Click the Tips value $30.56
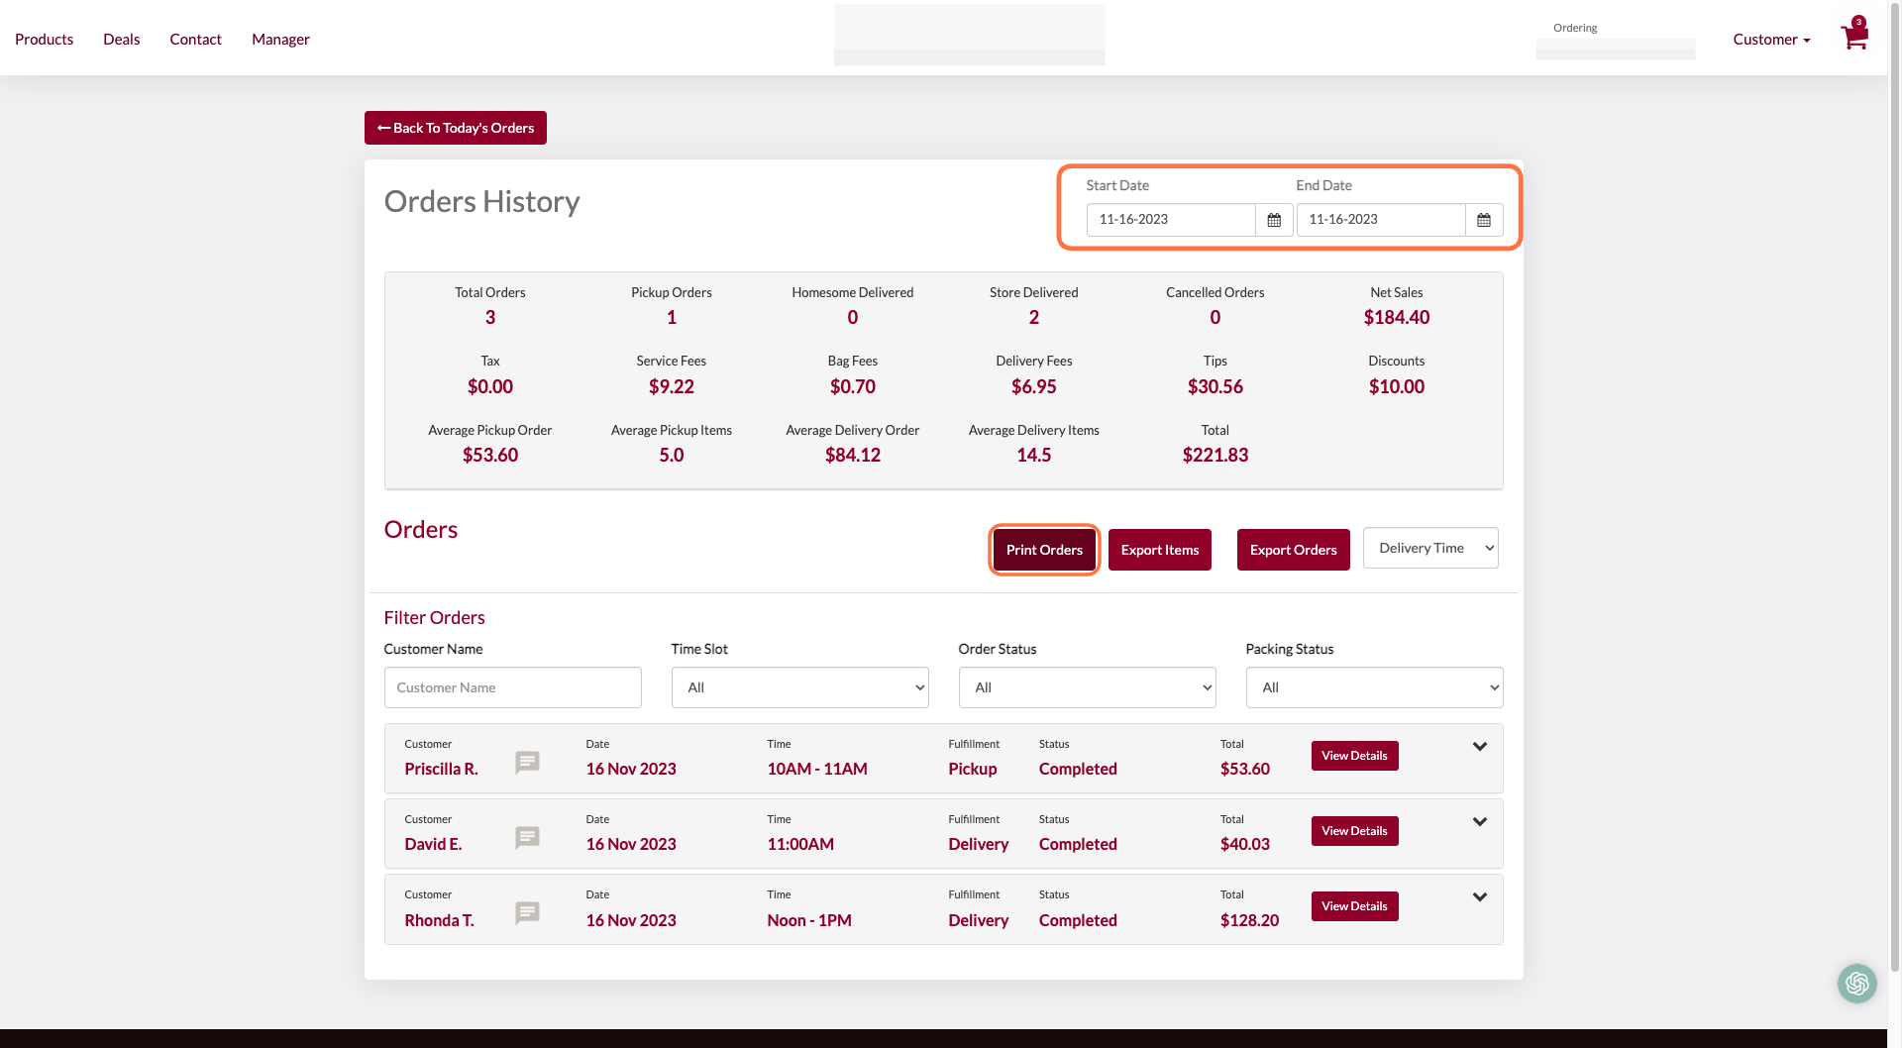 point(1215,386)
